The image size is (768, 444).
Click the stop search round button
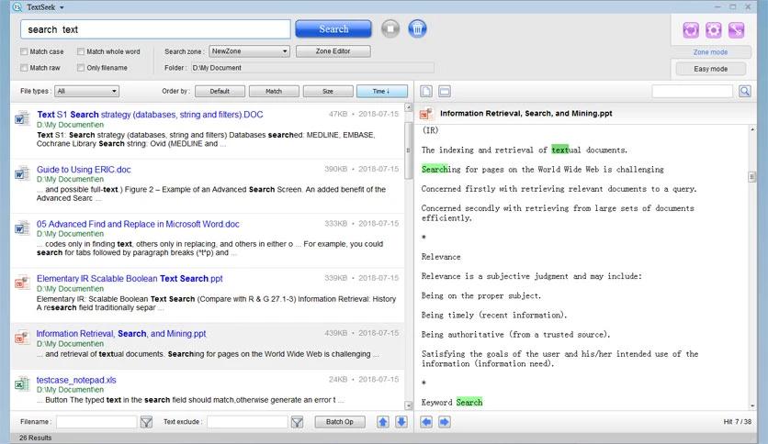coord(390,29)
